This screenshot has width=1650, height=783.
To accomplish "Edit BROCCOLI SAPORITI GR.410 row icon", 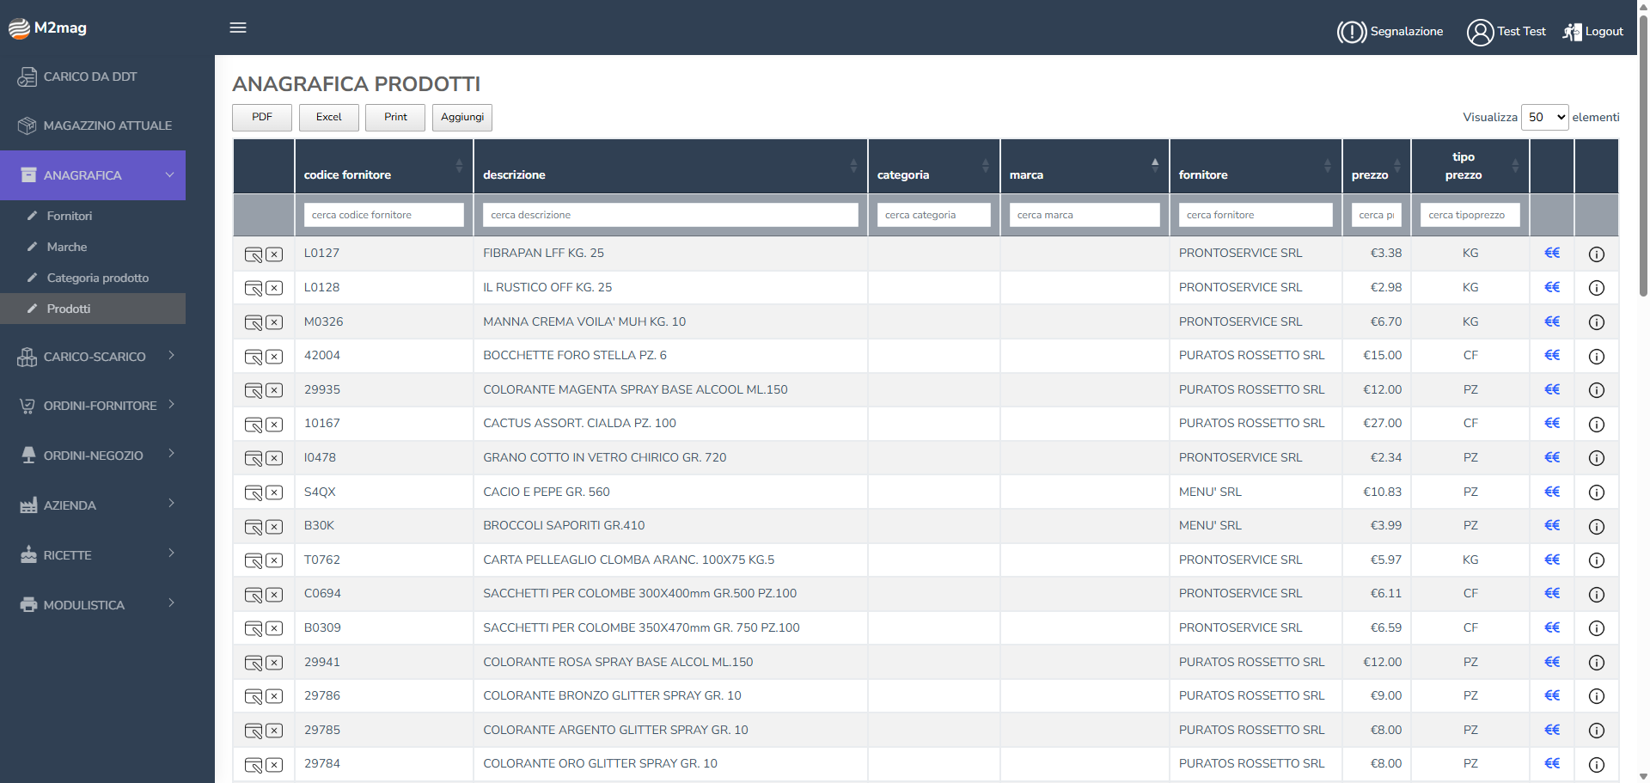I will pyautogui.click(x=254, y=527).
